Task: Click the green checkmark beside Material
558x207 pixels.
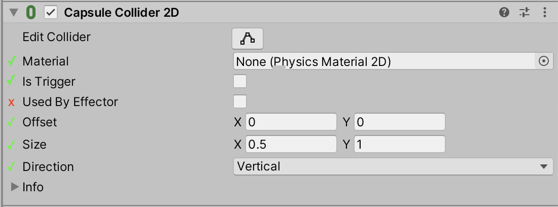Action: pos(12,61)
